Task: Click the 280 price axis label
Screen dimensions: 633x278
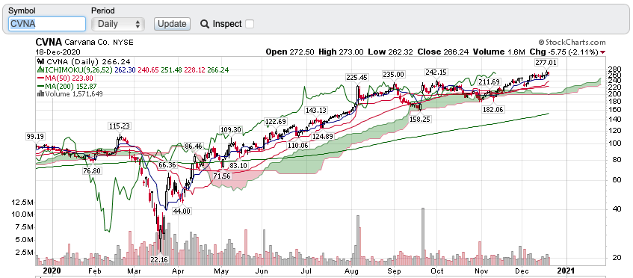Action: tap(616, 69)
